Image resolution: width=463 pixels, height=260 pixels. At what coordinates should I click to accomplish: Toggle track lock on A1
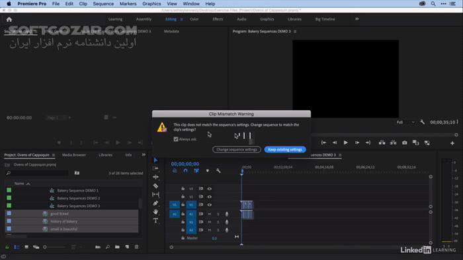point(183,214)
